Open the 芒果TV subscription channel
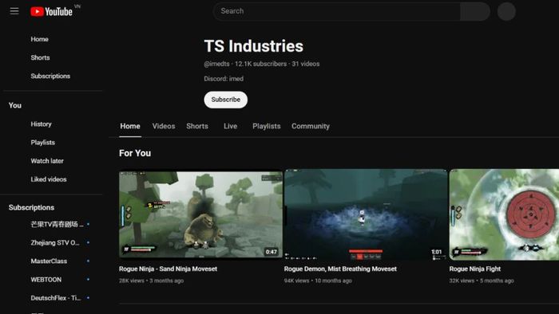The height and width of the screenshot is (314, 559). [57, 225]
